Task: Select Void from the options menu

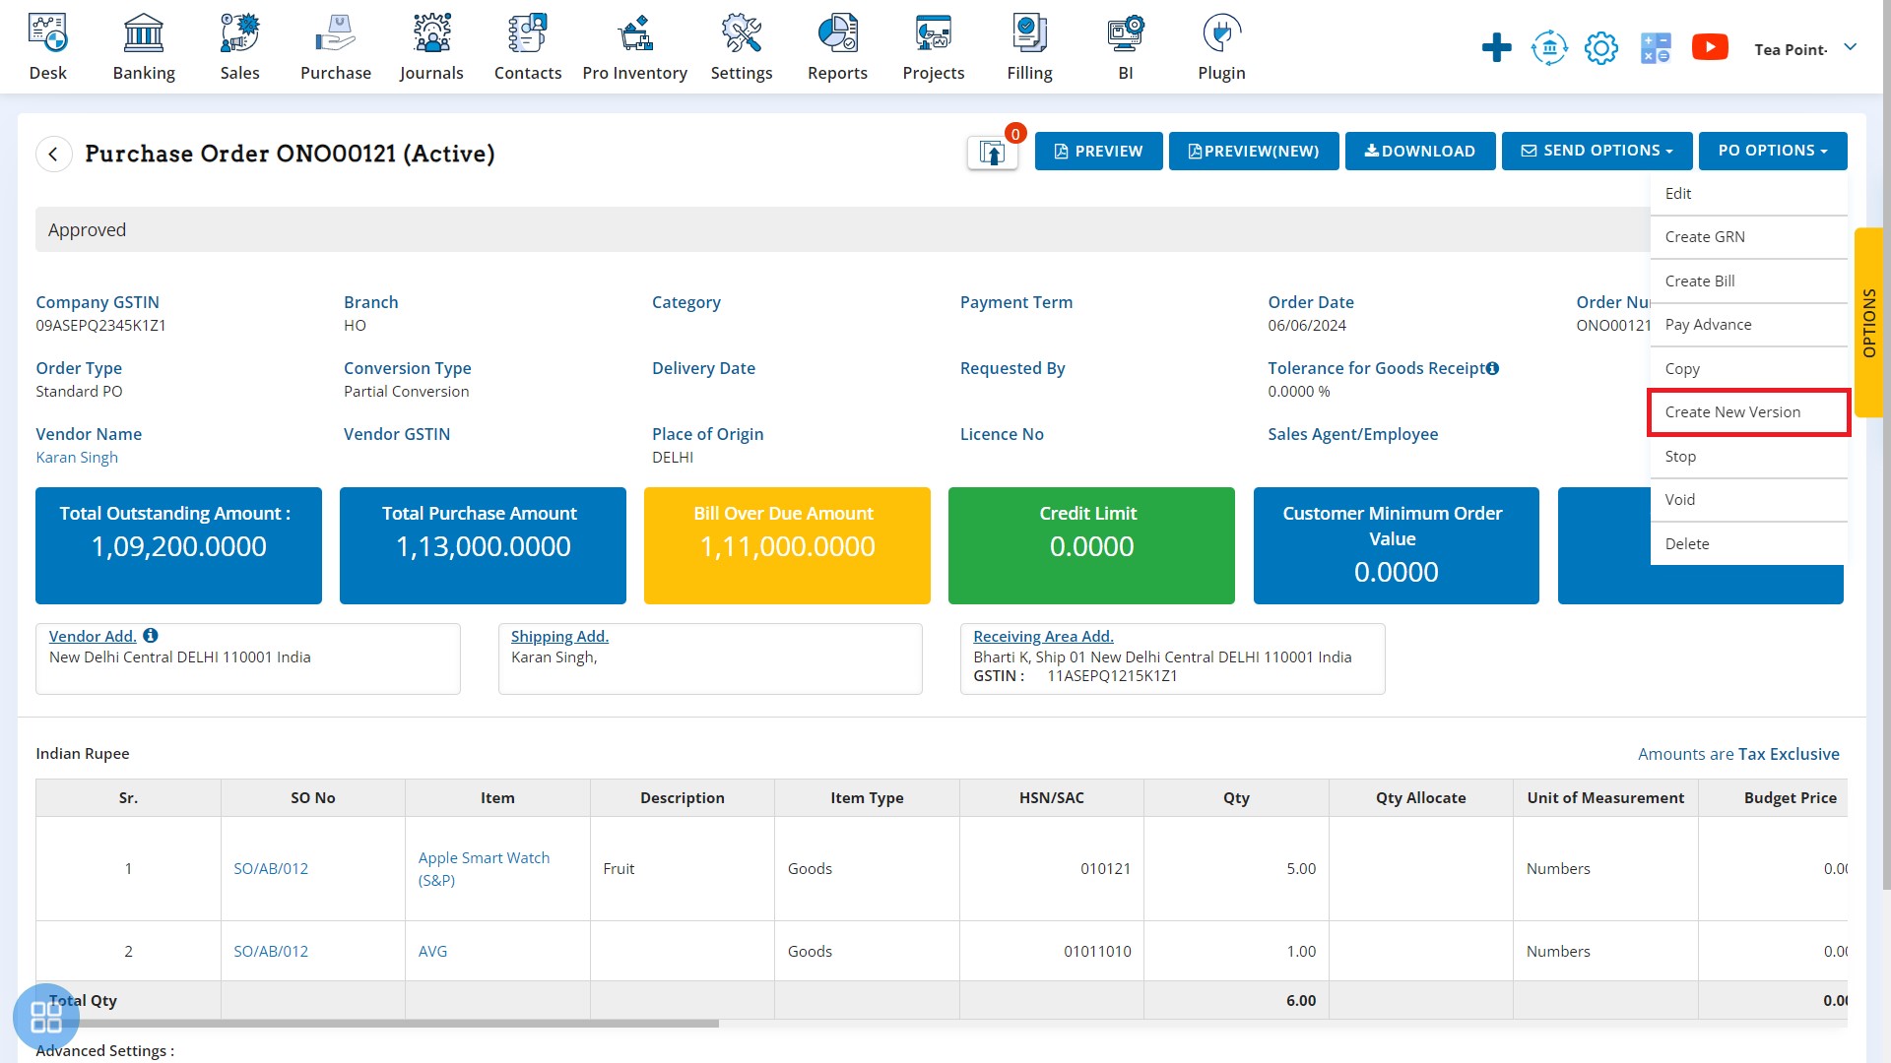Action: (1680, 500)
